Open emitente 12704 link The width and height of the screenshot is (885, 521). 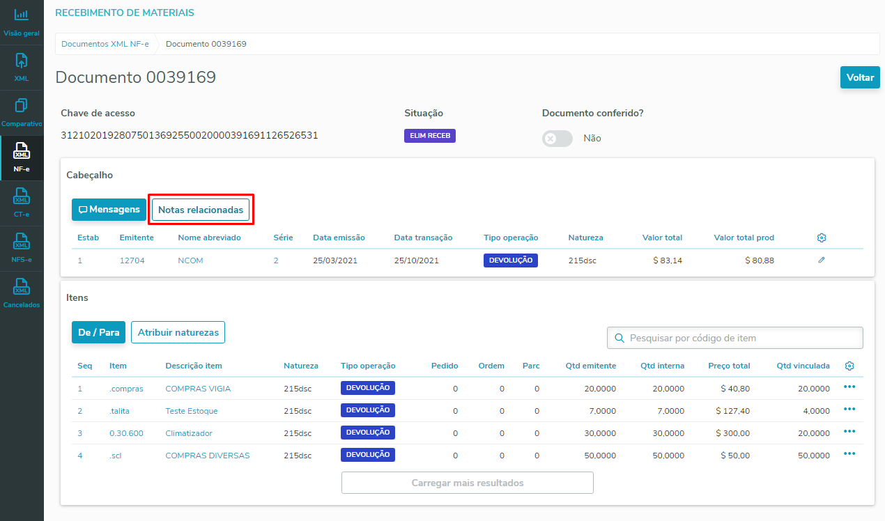tap(131, 260)
